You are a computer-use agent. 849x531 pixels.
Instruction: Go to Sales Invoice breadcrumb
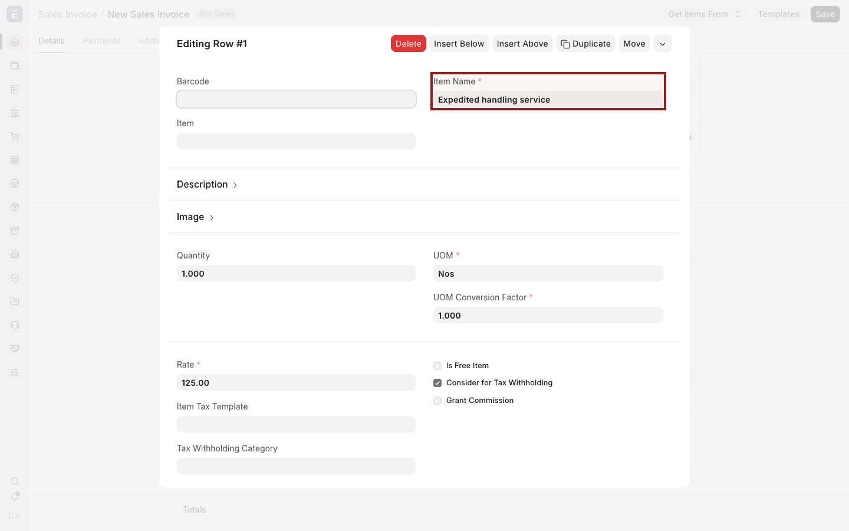68,14
